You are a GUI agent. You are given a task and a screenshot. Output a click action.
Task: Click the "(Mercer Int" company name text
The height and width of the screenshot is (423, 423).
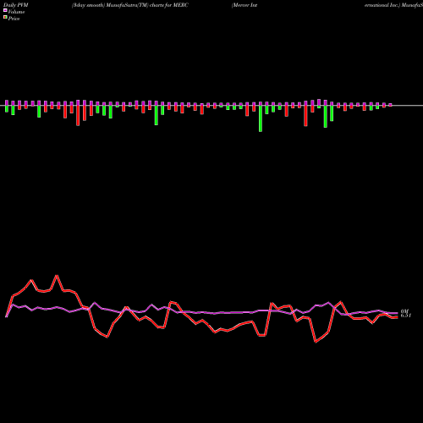click(244, 5)
